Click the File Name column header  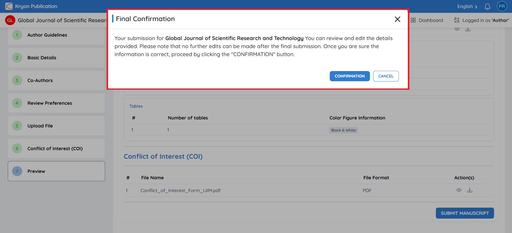(152, 178)
